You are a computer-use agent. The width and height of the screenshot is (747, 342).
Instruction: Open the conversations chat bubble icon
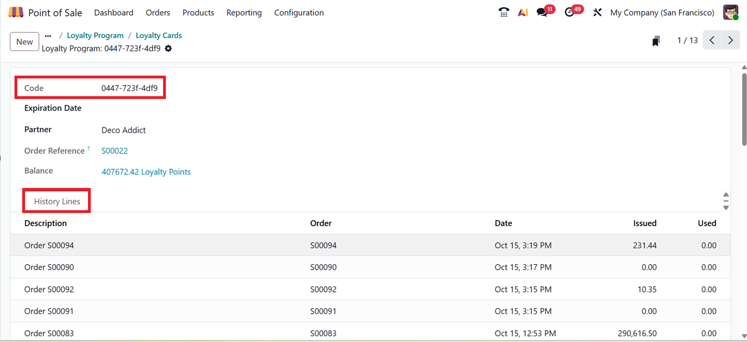tap(542, 12)
